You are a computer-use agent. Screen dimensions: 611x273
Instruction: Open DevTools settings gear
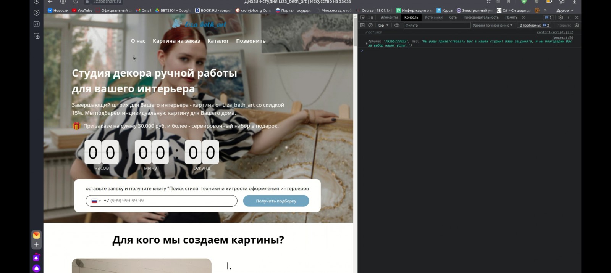coord(561,18)
